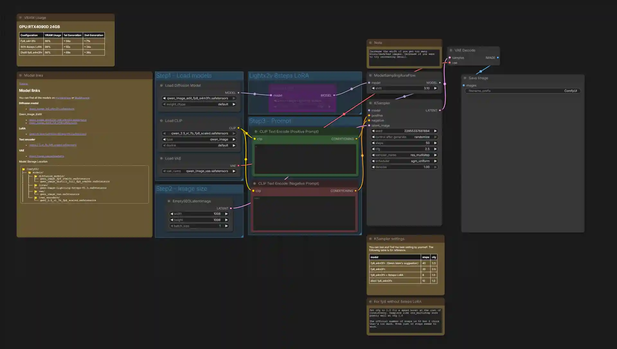Click the VAE Decode node collapse dot

451,50
